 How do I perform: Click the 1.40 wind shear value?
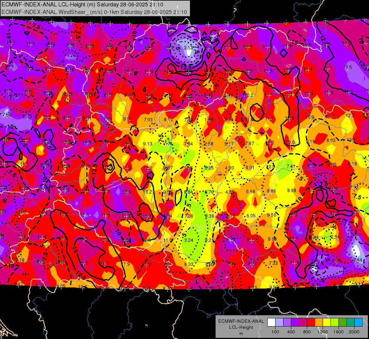point(209,120)
